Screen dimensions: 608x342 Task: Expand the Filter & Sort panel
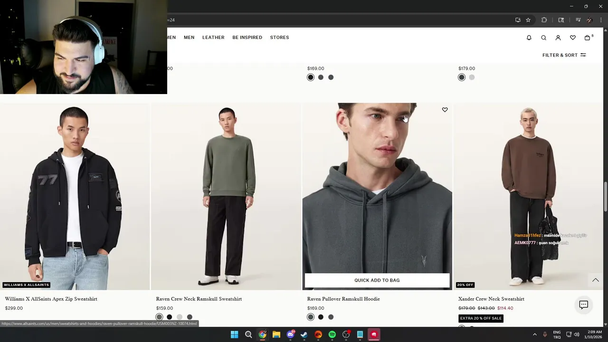(x=564, y=55)
